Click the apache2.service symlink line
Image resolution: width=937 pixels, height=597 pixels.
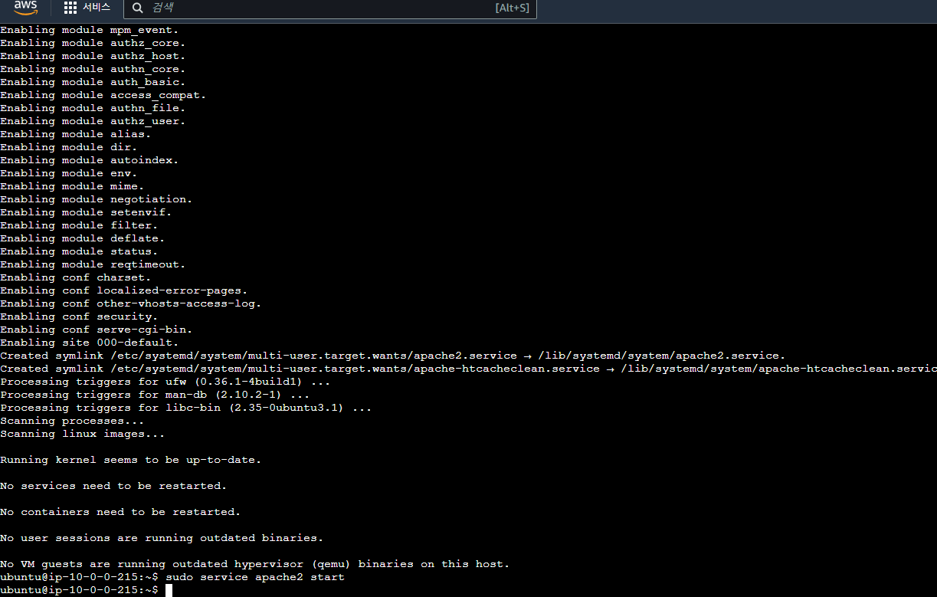pos(393,356)
